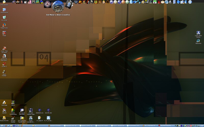Launch Rome Total War Demo shortcut
The height and width of the screenshot is (127, 204).
(4, 48)
